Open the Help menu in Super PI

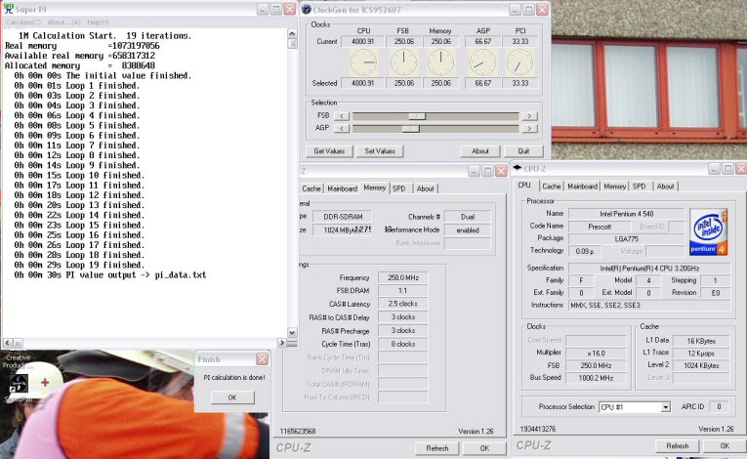pyautogui.click(x=99, y=22)
